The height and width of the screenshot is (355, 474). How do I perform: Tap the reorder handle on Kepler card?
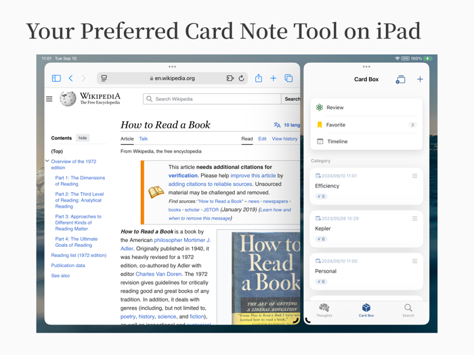pos(414,218)
